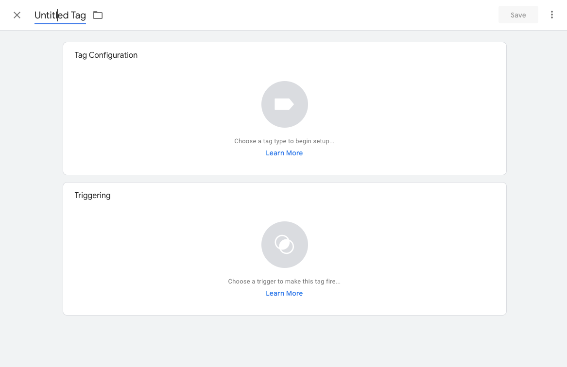Image resolution: width=567 pixels, height=367 pixels.
Task: Open Learn More under Tag Configuration
Action: click(284, 153)
